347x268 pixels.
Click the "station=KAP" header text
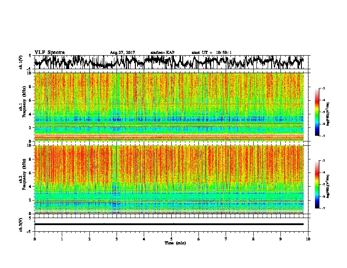[x=163, y=53]
